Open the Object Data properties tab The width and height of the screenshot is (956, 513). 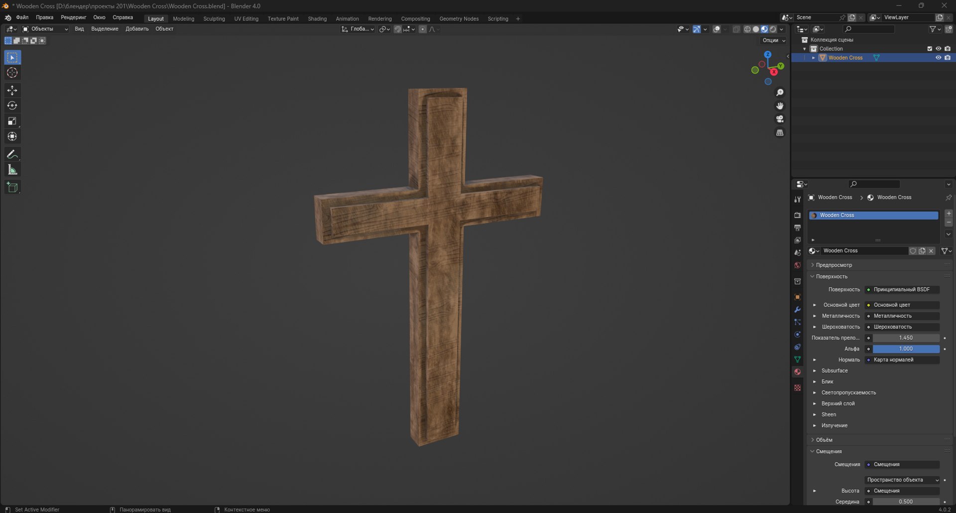coord(797,359)
